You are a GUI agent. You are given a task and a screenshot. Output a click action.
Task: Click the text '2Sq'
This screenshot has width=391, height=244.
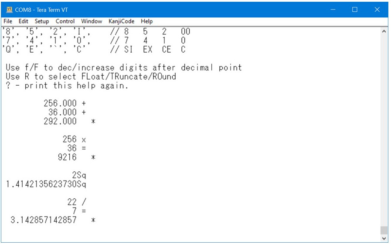(x=79, y=175)
